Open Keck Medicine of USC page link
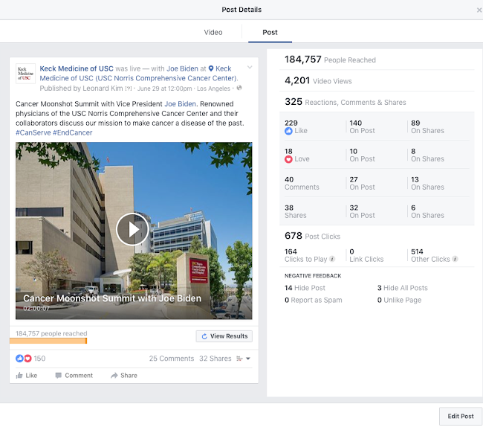This screenshot has width=483, height=427. pyautogui.click(x=77, y=68)
